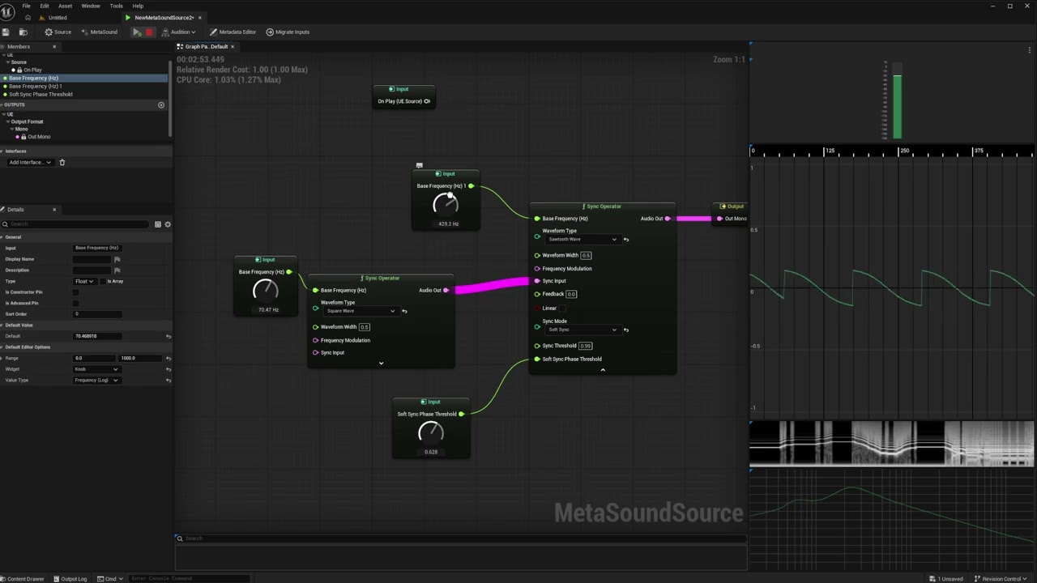
Task: Expand the Range property row
Action: (2, 358)
